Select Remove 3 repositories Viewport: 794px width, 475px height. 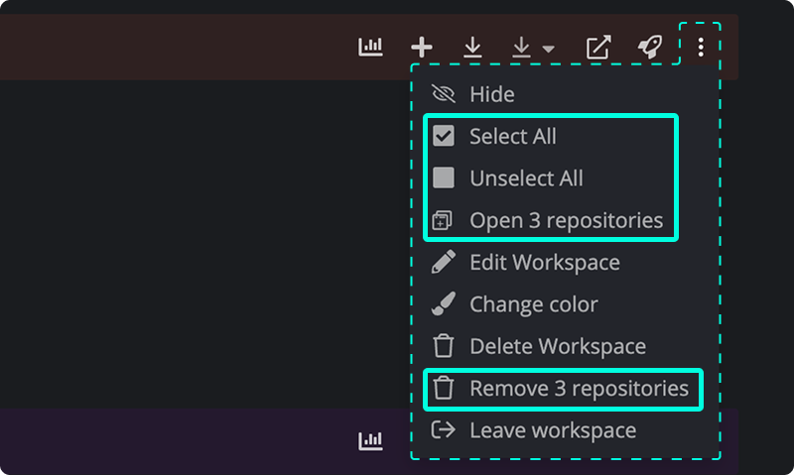(580, 389)
